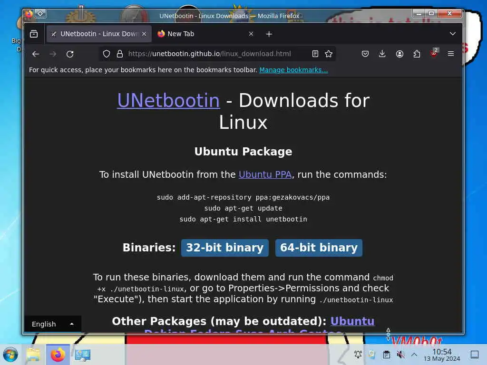Open the updates tray icon
The width and height of the screenshot is (487, 365).
pyautogui.click(x=372, y=355)
